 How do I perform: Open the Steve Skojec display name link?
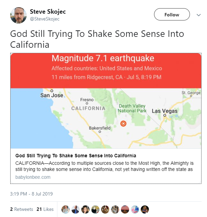(x=48, y=12)
